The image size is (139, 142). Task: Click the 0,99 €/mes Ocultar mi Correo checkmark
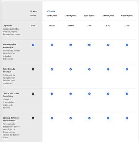pos(52,94)
